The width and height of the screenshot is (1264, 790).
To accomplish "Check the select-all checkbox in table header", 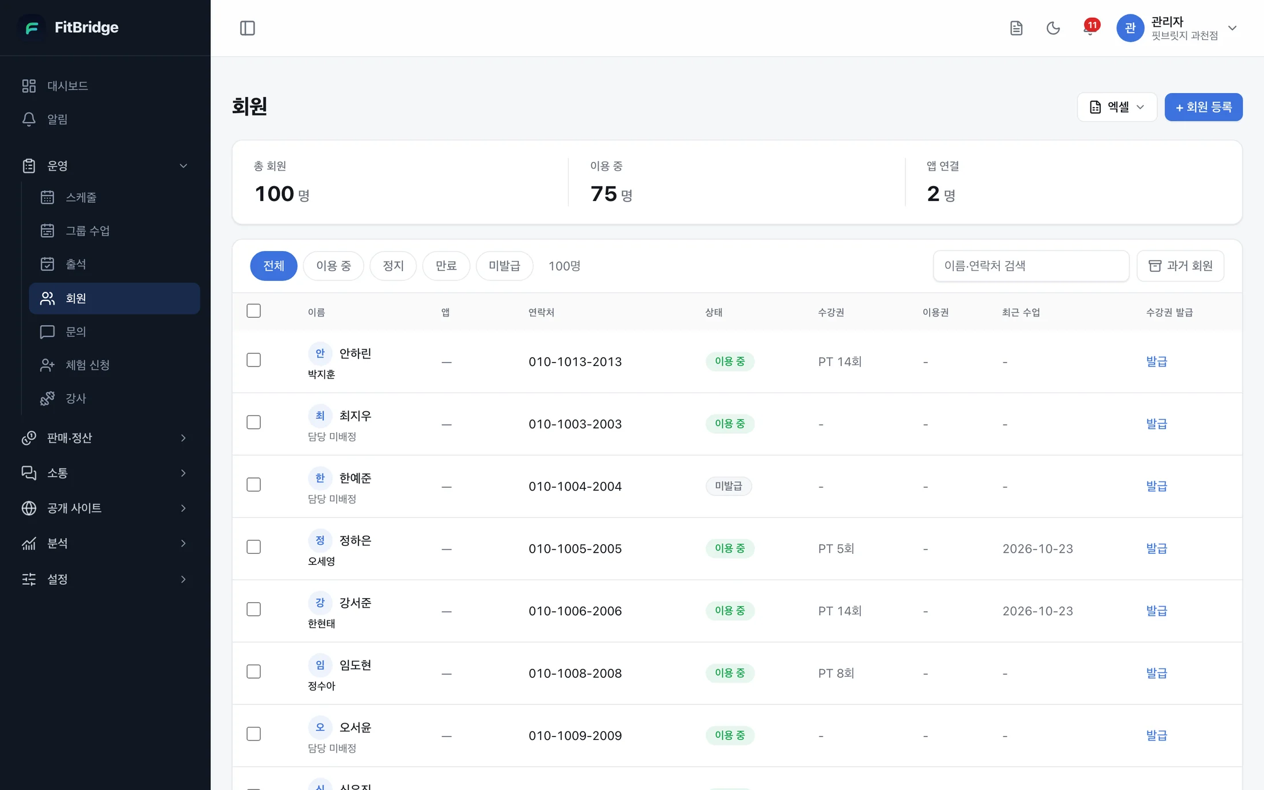I will [253, 311].
